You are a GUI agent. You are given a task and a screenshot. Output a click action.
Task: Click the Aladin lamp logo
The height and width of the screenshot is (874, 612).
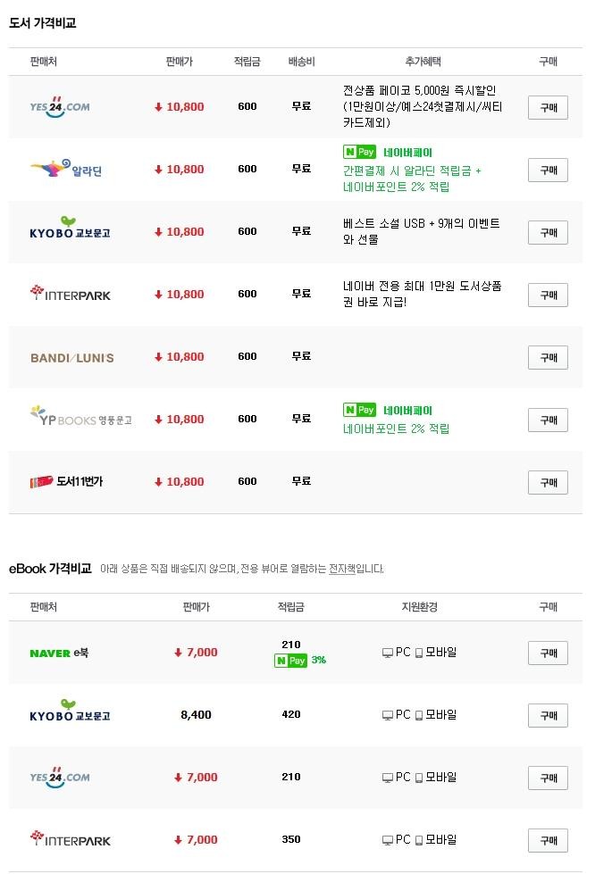pyautogui.click(x=66, y=169)
